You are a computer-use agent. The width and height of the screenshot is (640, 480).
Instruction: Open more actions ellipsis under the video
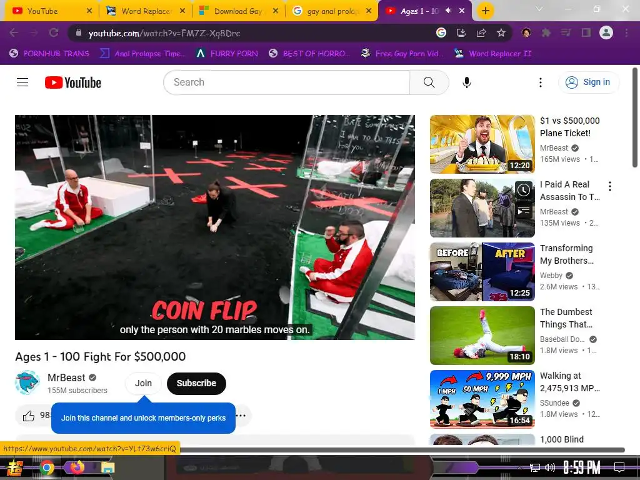pyautogui.click(x=241, y=416)
